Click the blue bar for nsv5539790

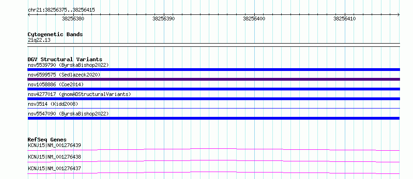point(213,70)
